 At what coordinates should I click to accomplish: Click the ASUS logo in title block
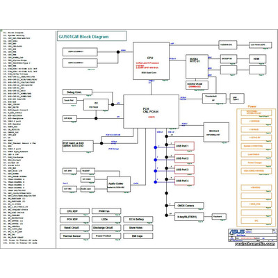click(x=236, y=231)
